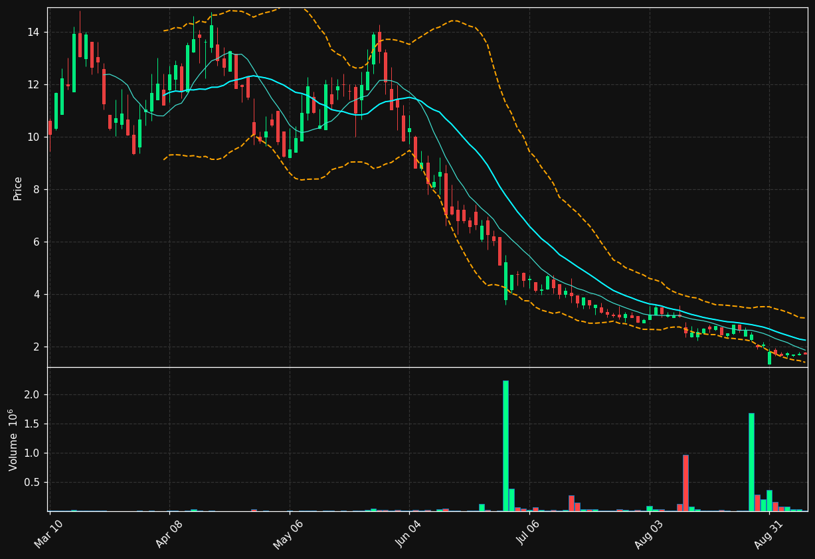Click the volume axis value 2.0

[x=33, y=395]
